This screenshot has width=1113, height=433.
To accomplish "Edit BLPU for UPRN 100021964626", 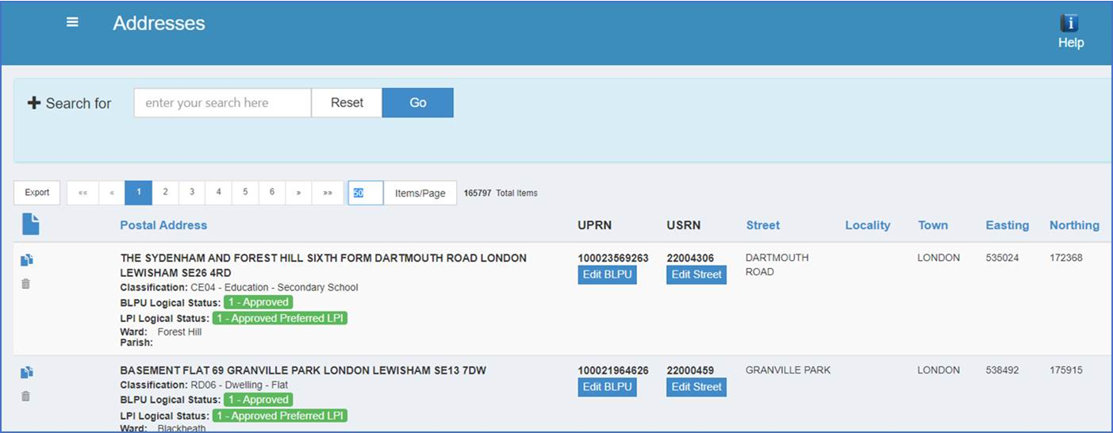I will (x=607, y=387).
